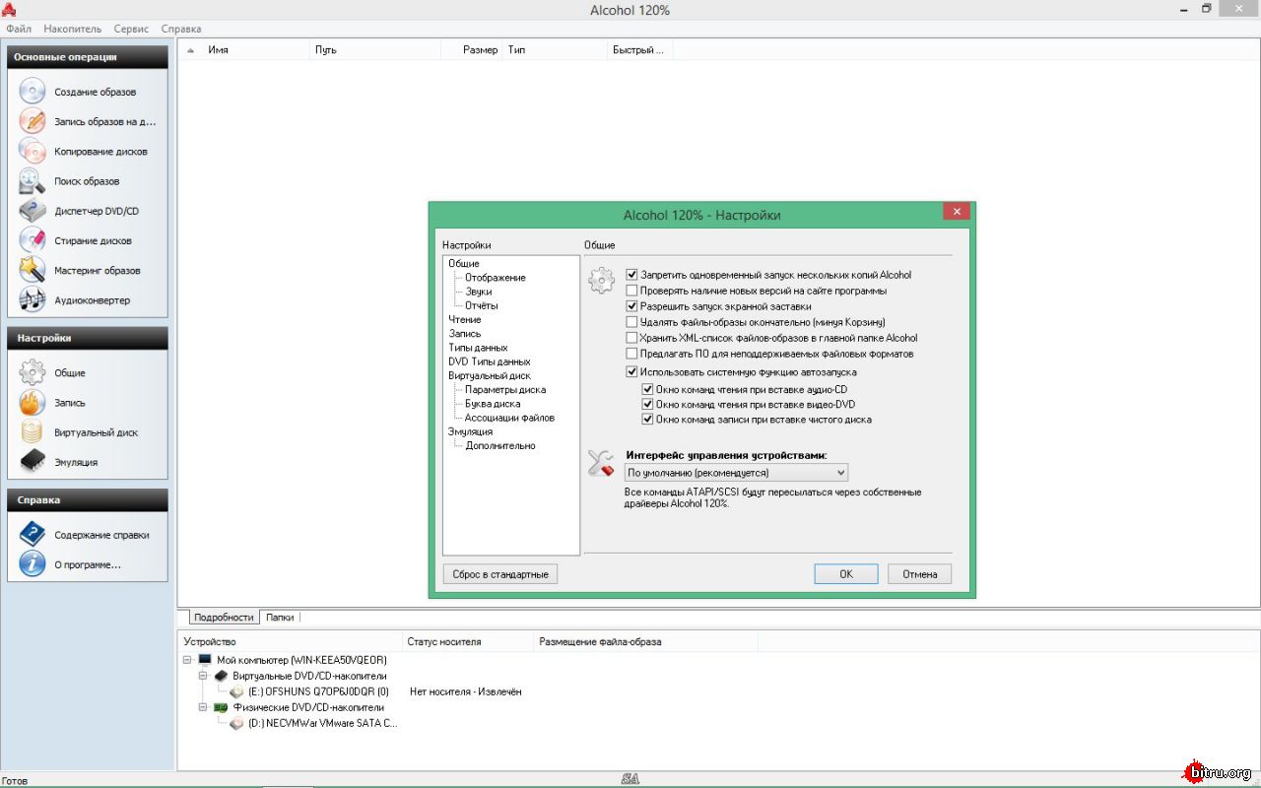Viewport: 1261px width, 788px height.
Task: Toggle Запретить одновременный запуск нескольких копий checkbox
Action: (x=632, y=275)
